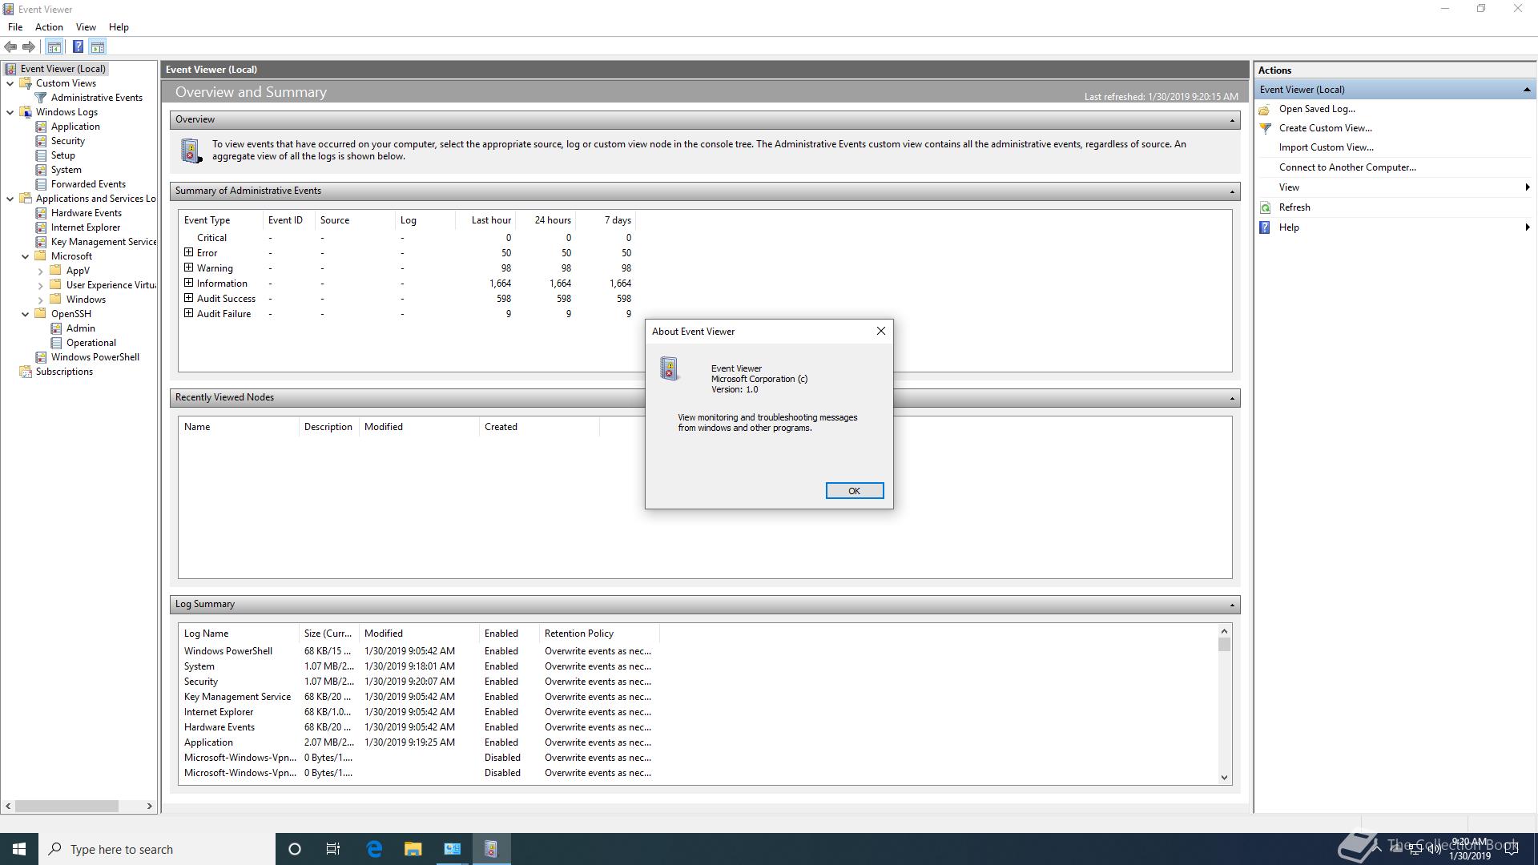Image resolution: width=1538 pixels, height=865 pixels.
Task: Click the Windows Start button
Action: [19, 849]
